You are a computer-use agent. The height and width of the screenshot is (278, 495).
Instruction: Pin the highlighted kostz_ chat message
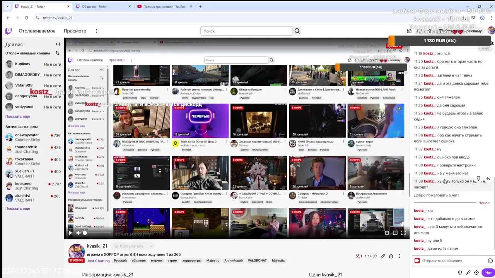click(x=478, y=179)
